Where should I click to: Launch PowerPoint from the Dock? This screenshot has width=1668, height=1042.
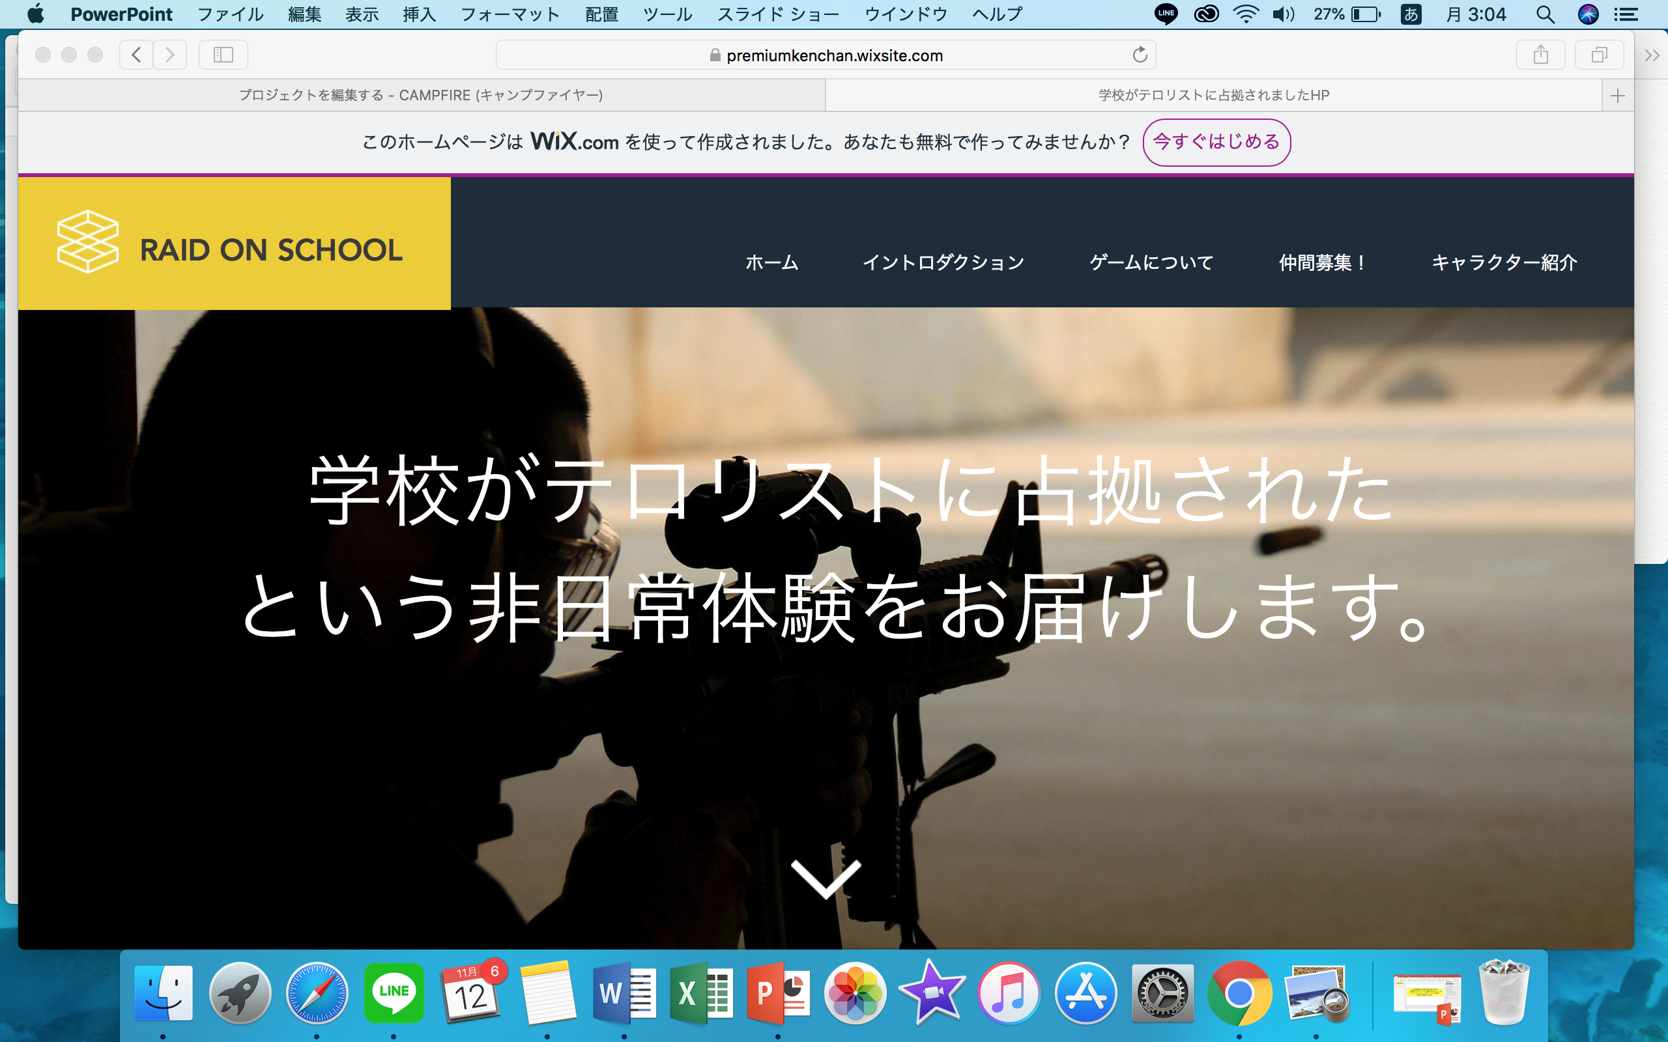click(x=777, y=993)
